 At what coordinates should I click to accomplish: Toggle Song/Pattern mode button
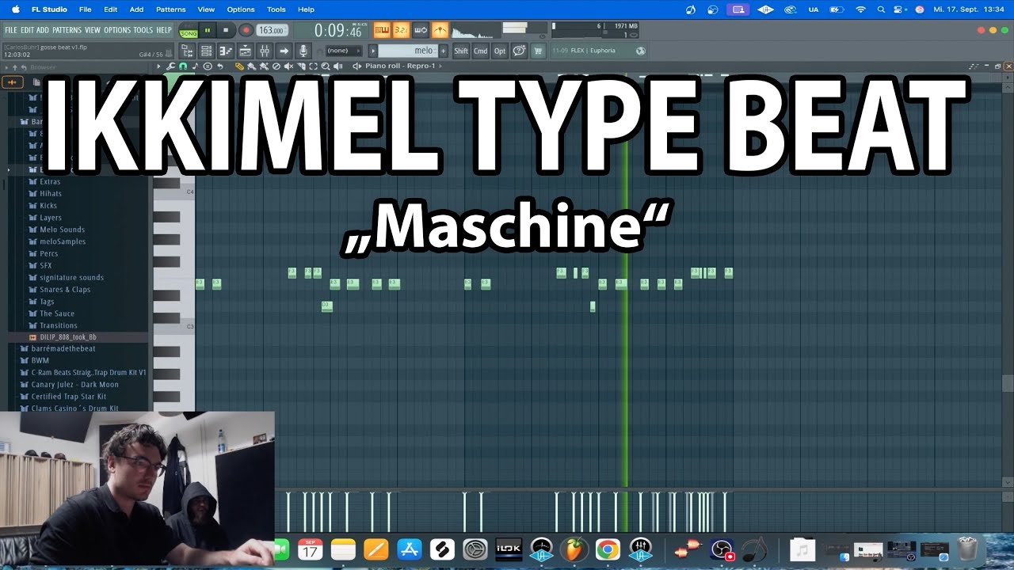tap(188, 31)
